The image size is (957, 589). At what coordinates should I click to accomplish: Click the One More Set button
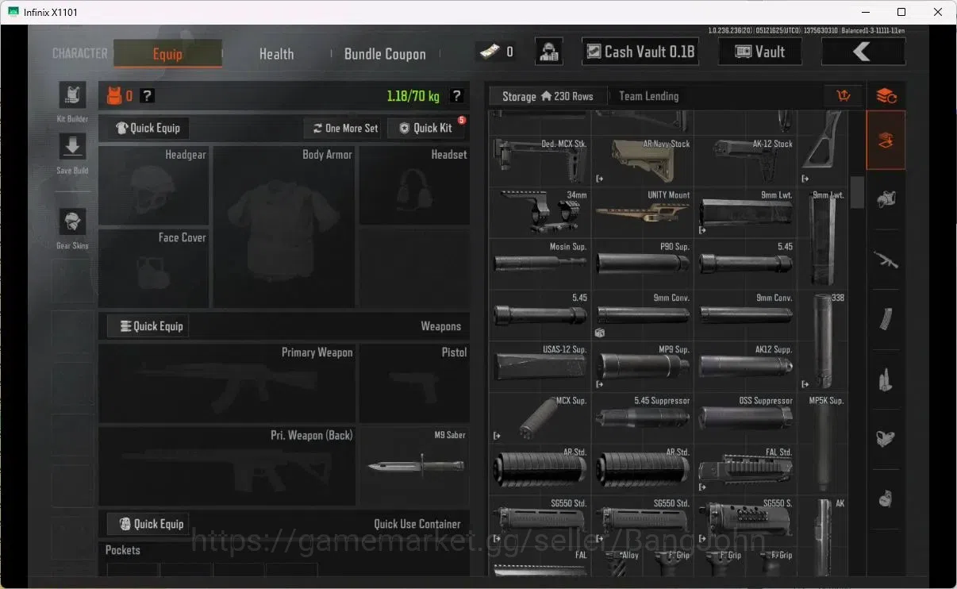(x=344, y=128)
